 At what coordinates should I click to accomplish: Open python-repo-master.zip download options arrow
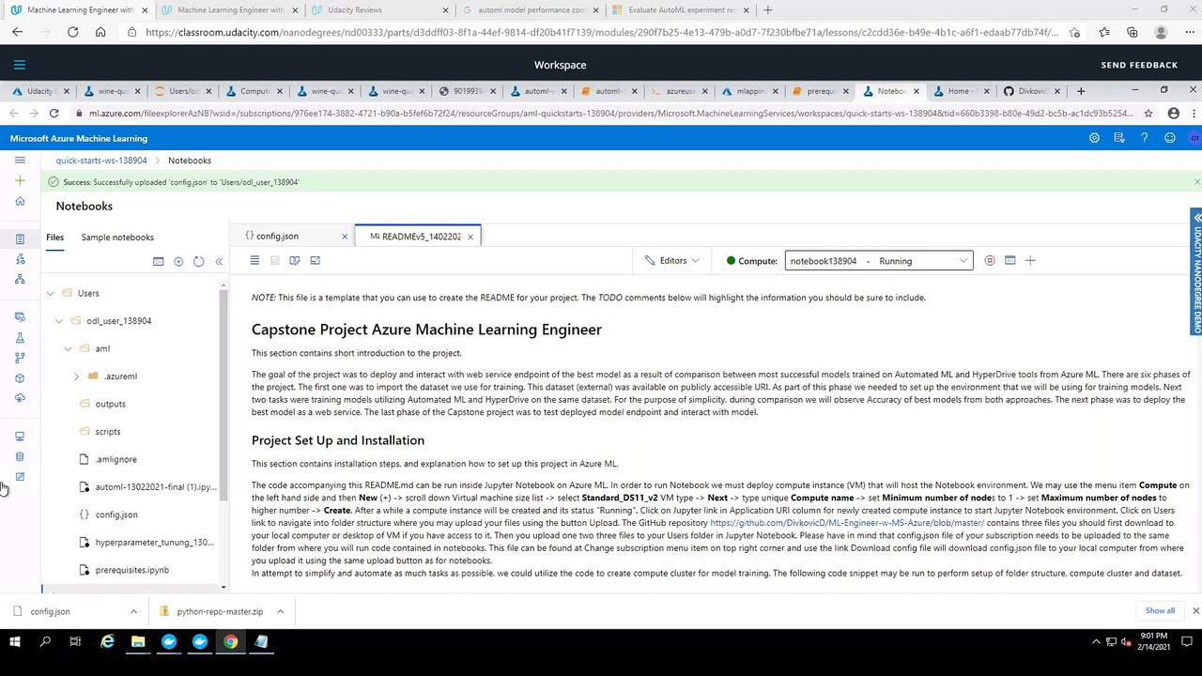pos(280,611)
